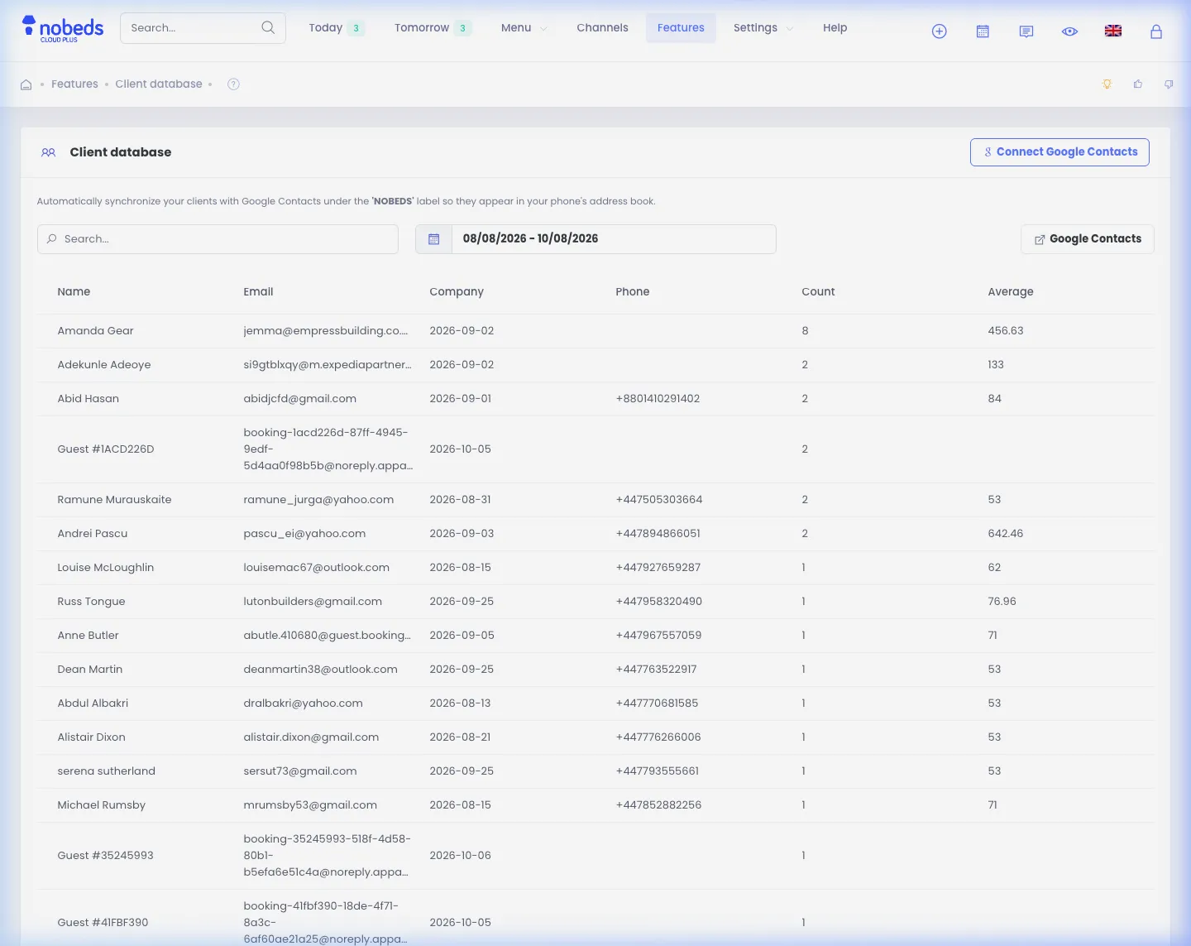Click phone +447776266006
The width and height of the screenshot is (1191, 946).
point(658,737)
